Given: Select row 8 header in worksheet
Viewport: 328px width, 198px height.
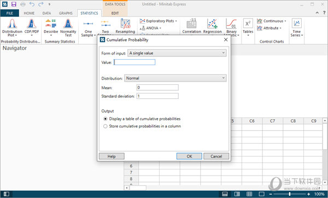Looking at the screenshot, I should tap(131, 179).
